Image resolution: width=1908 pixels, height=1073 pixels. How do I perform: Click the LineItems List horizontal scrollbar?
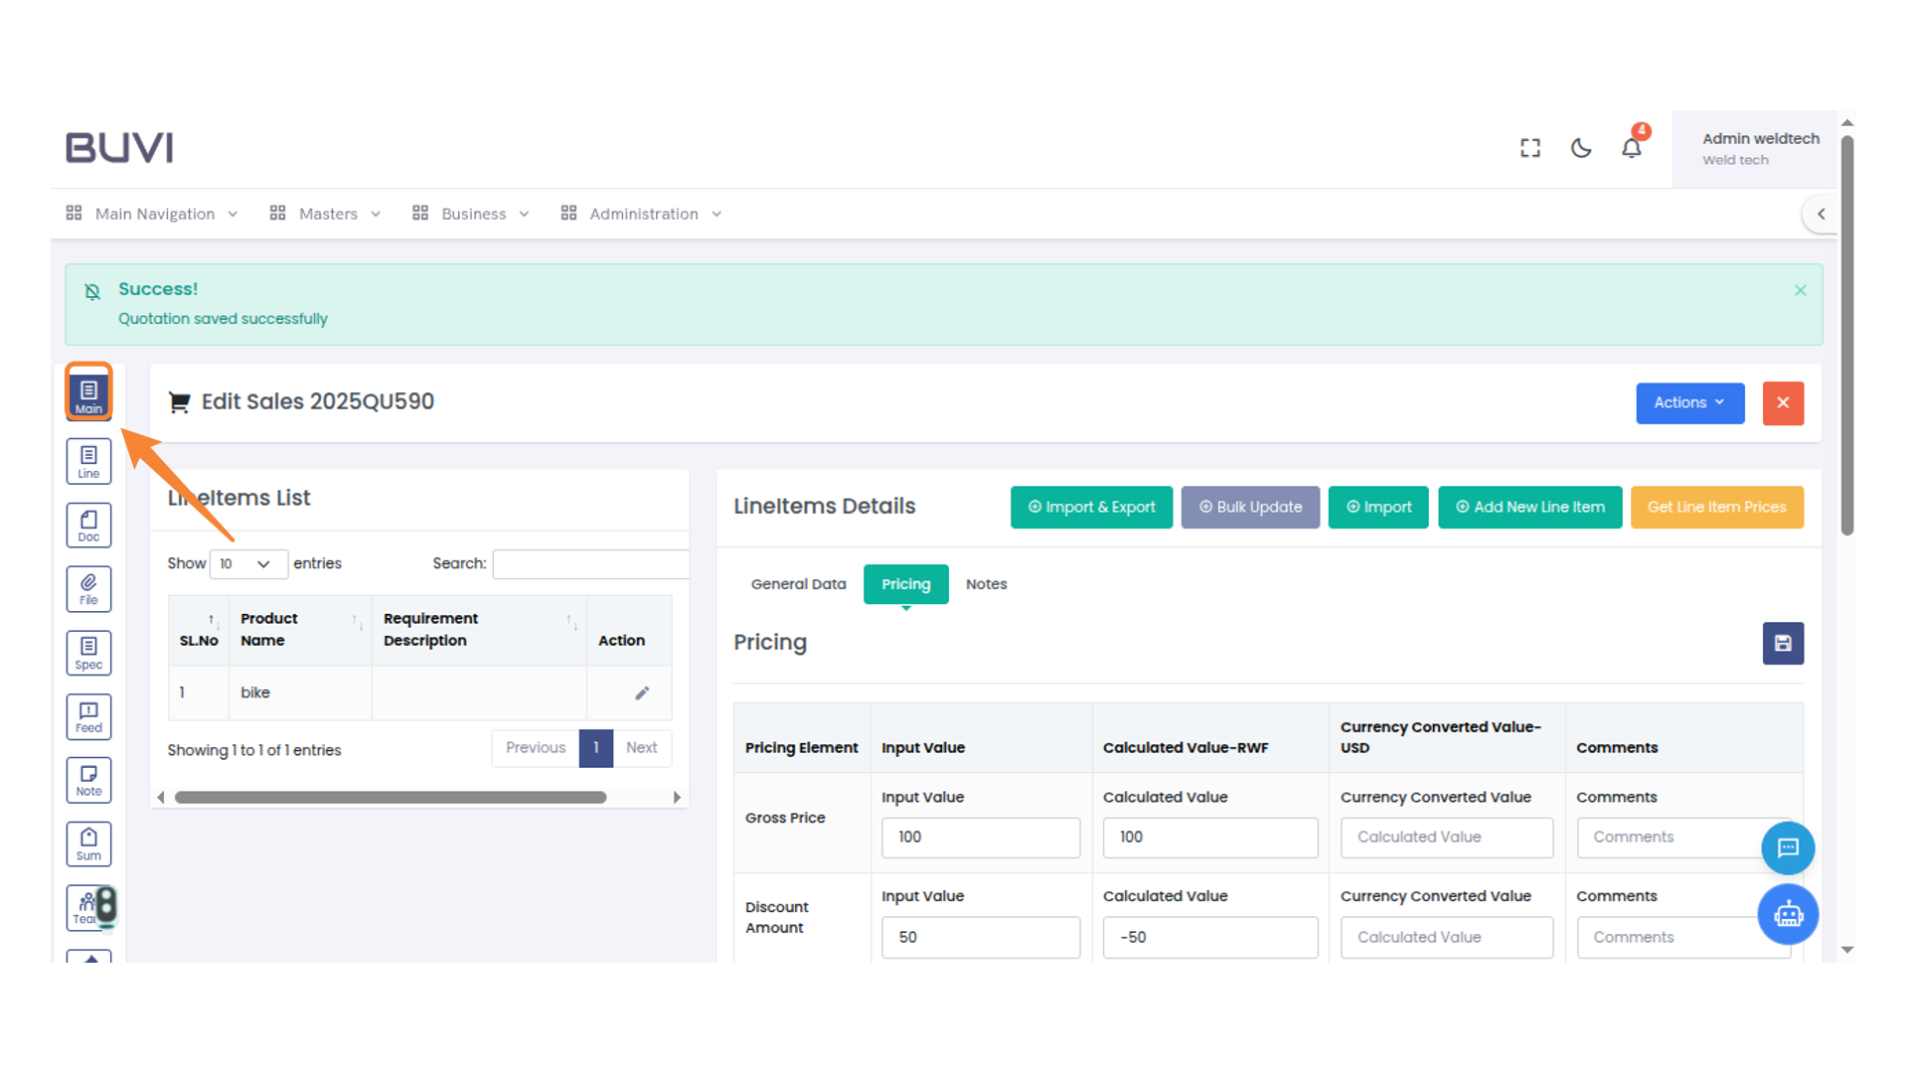coord(390,798)
